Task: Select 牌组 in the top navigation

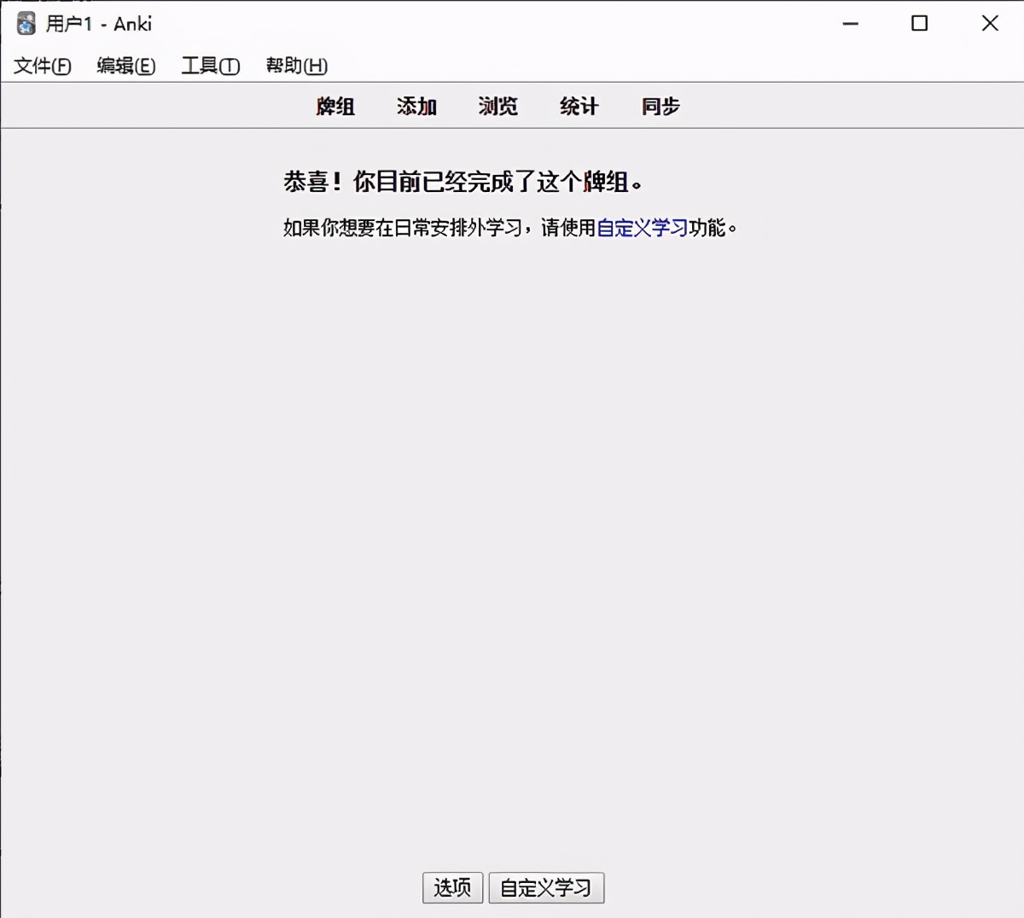Action: pos(335,106)
